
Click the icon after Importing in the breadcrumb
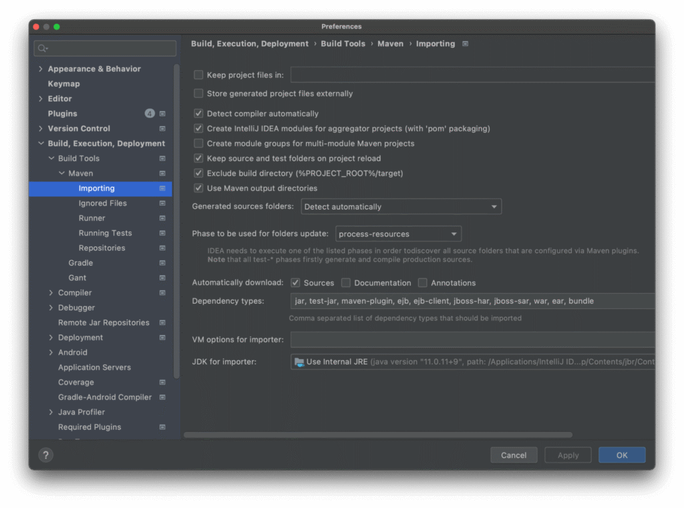464,43
